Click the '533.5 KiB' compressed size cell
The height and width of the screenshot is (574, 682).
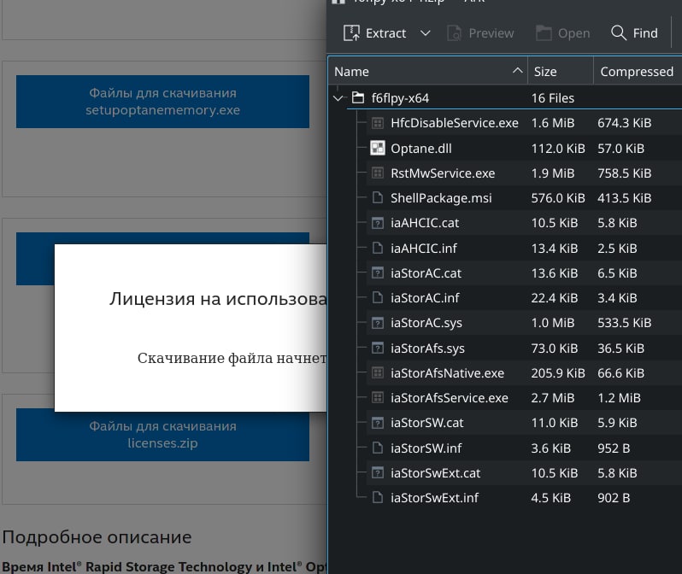(x=625, y=323)
